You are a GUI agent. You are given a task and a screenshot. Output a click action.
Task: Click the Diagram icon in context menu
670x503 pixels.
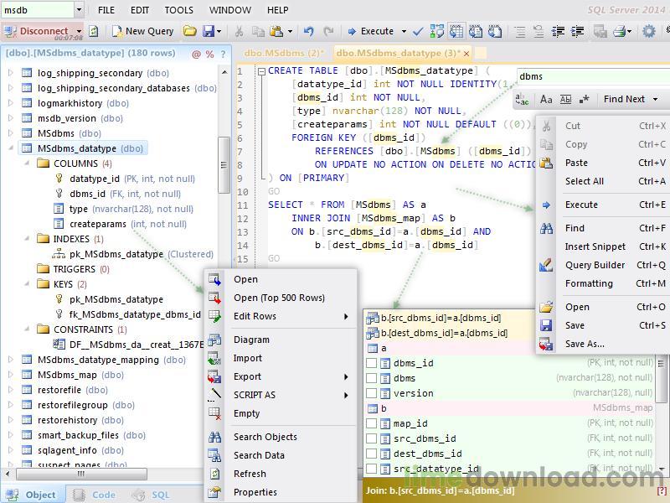[215, 340]
